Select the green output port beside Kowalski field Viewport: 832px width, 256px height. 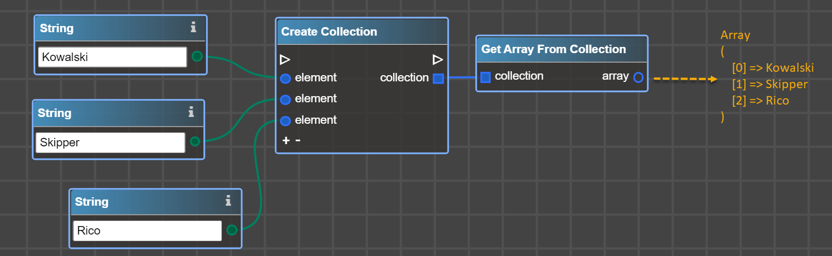click(197, 57)
